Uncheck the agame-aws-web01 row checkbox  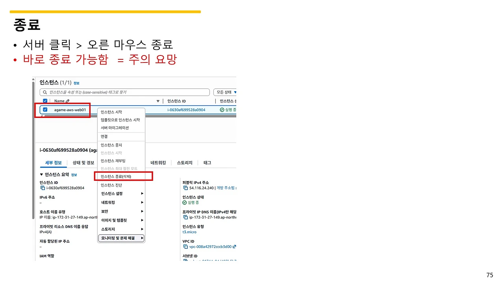point(45,110)
